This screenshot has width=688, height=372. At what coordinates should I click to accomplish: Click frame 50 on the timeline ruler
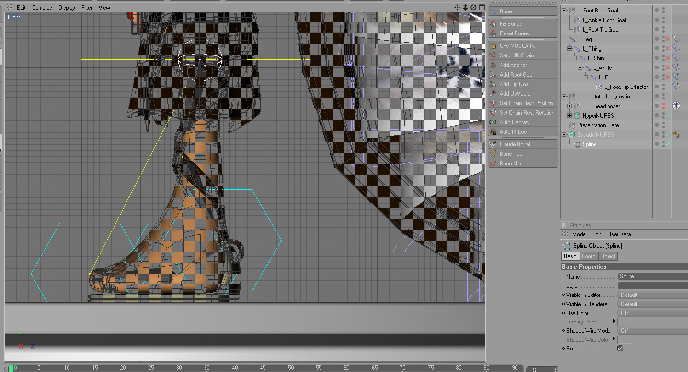[291, 368]
